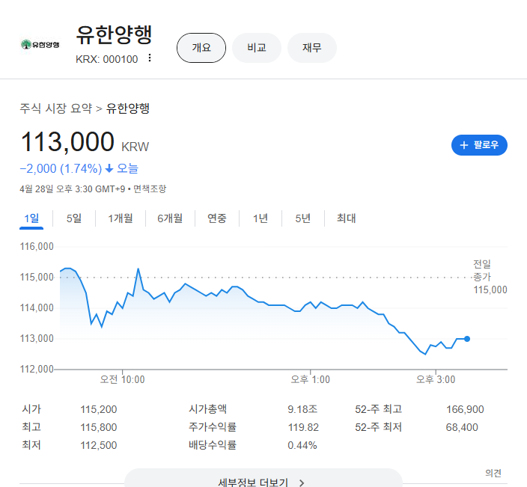527x487 pixels.
Task: Click the 유한양행 company logo
Action: point(40,44)
